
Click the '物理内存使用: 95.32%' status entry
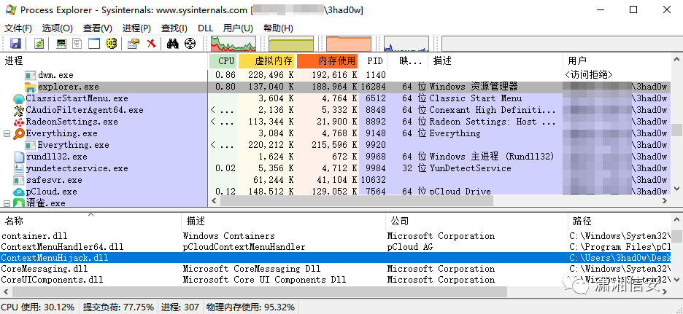coord(250,307)
